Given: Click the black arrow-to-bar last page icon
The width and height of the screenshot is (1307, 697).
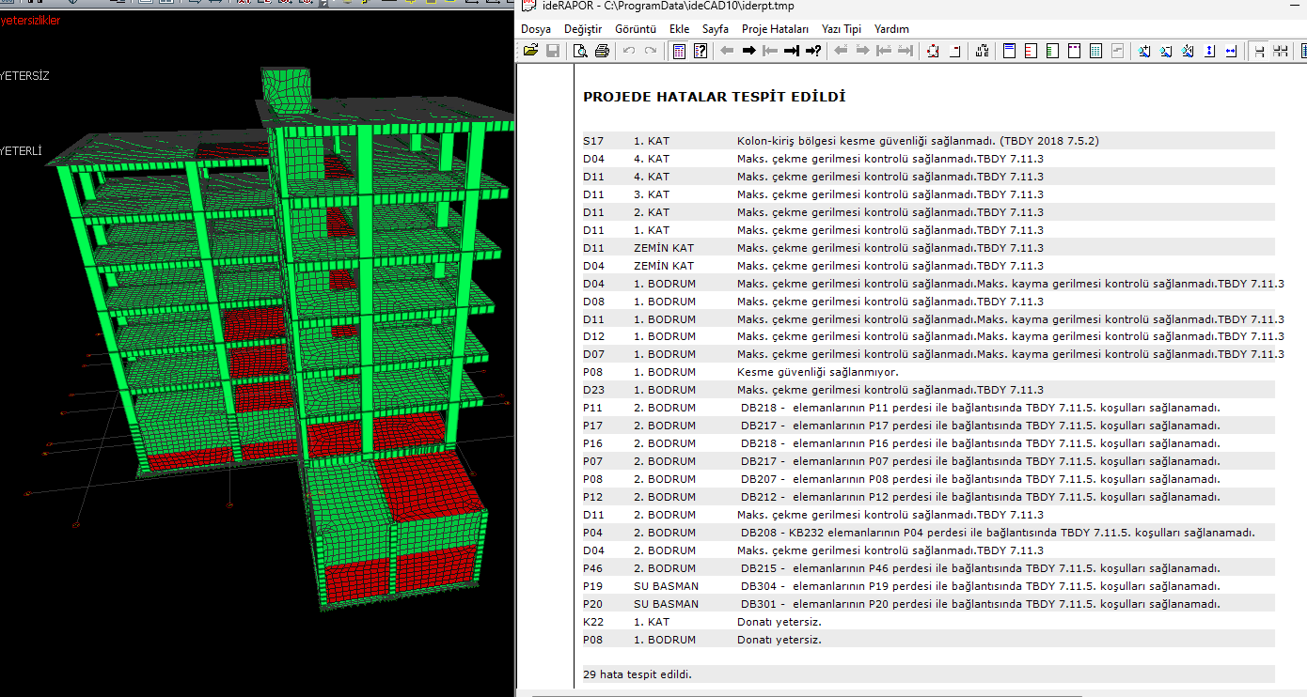Looking at the screenshot, I should pyautogui.click(x=792, y=51).
